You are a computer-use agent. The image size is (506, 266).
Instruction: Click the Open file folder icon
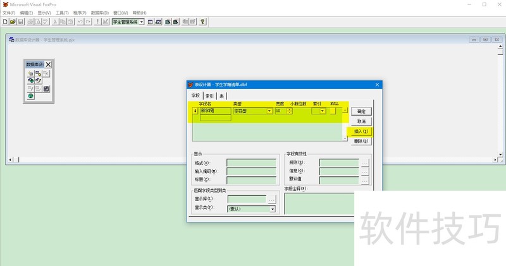(13, 21)
